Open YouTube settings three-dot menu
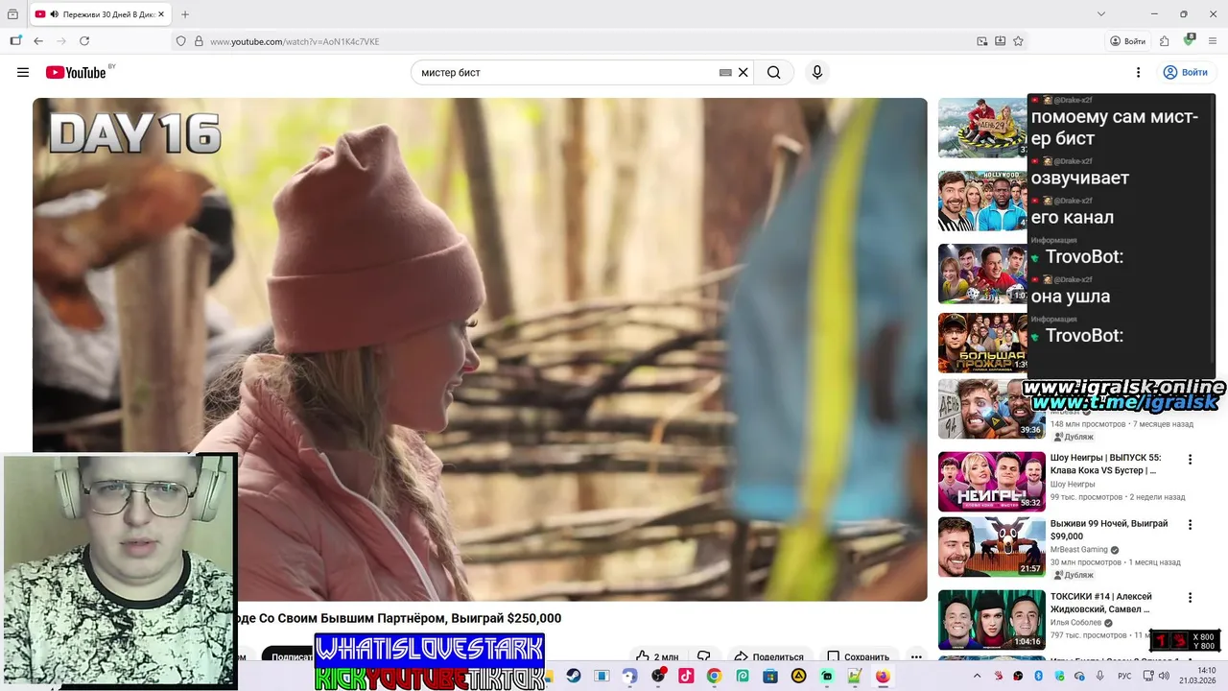 tap(1138, 72)
